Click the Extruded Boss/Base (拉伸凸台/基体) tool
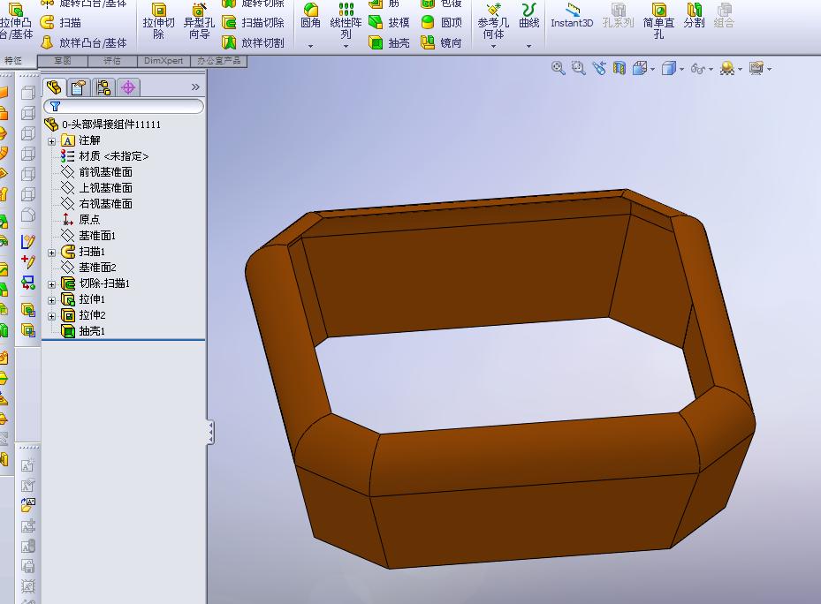 tap(16, 21)
